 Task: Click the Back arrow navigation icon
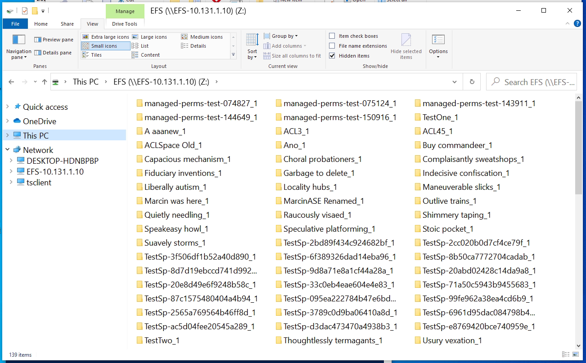[11, 82]
